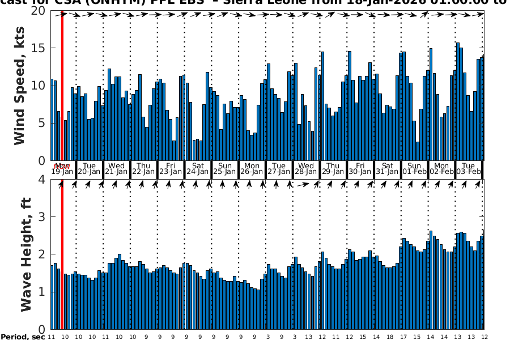Pick the Mon 26-Jan date label
Screen dimensions: 510x340
252,169
